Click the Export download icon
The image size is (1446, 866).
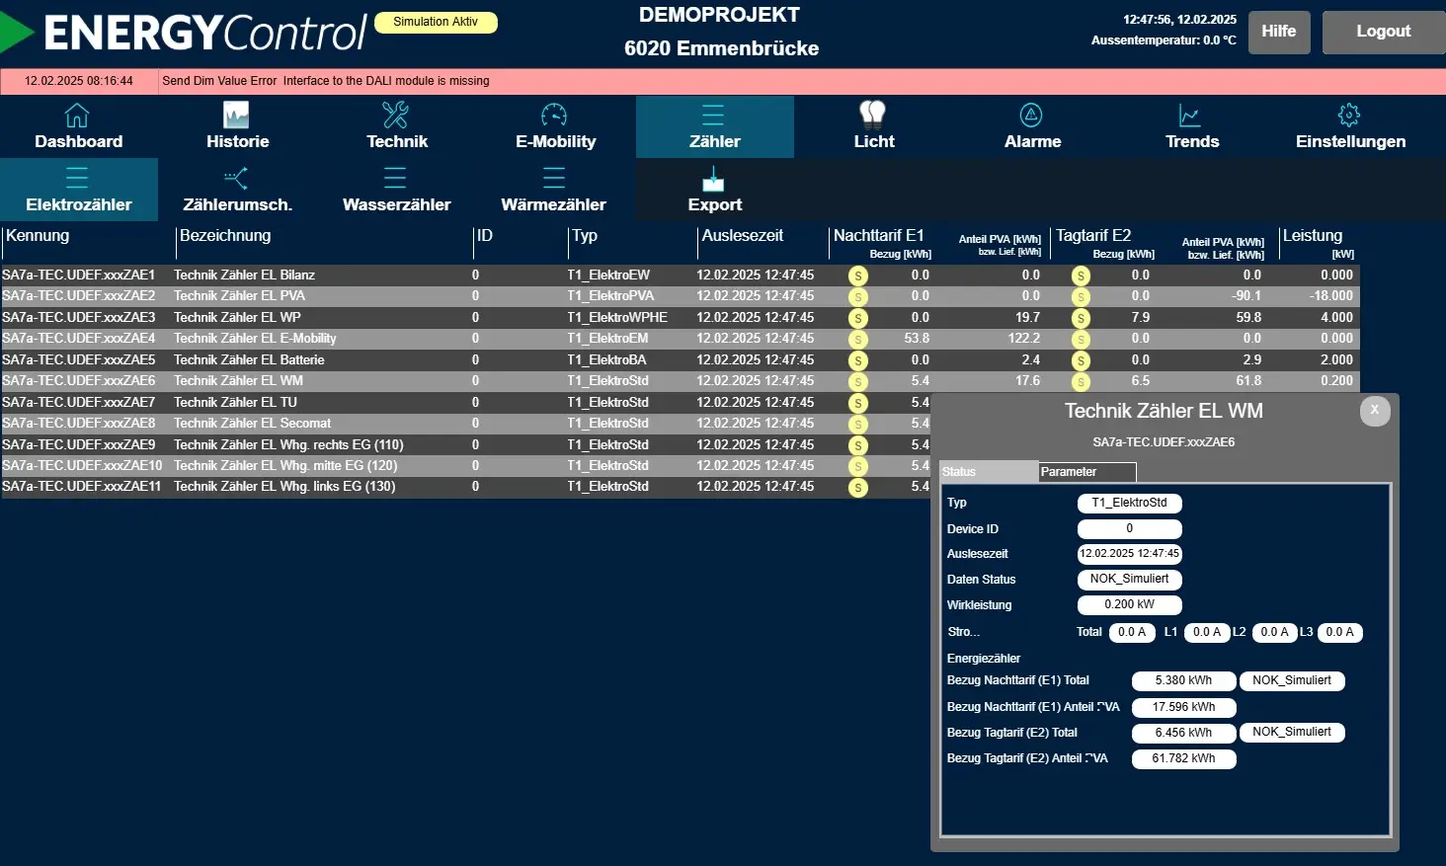[713, 179]
